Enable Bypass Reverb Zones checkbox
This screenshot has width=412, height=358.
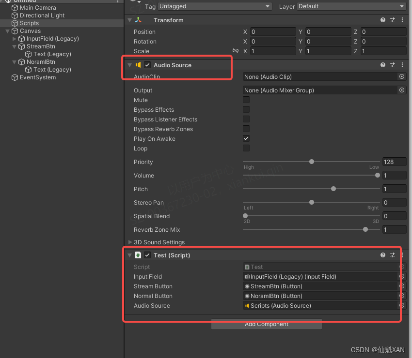(246, 129)
